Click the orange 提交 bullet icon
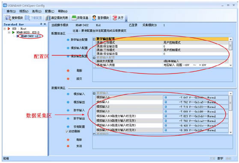 (x=68, y=79)
